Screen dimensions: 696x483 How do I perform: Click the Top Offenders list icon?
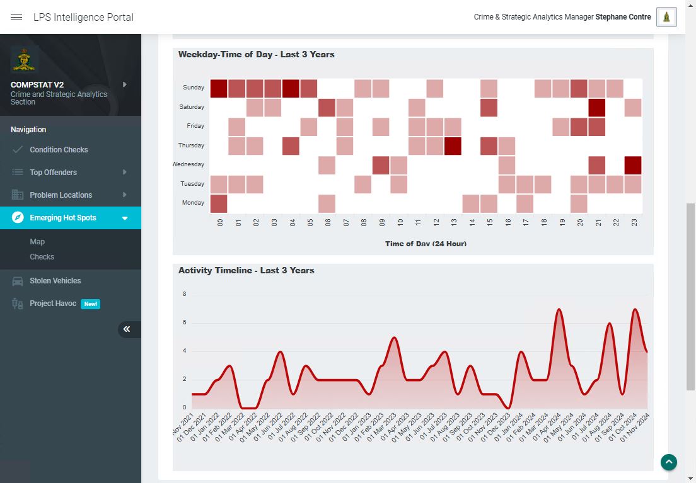18,173
